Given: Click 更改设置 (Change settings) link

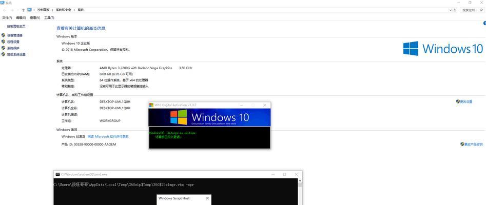Looking at the screenshot, I should [x=466, y=101].
